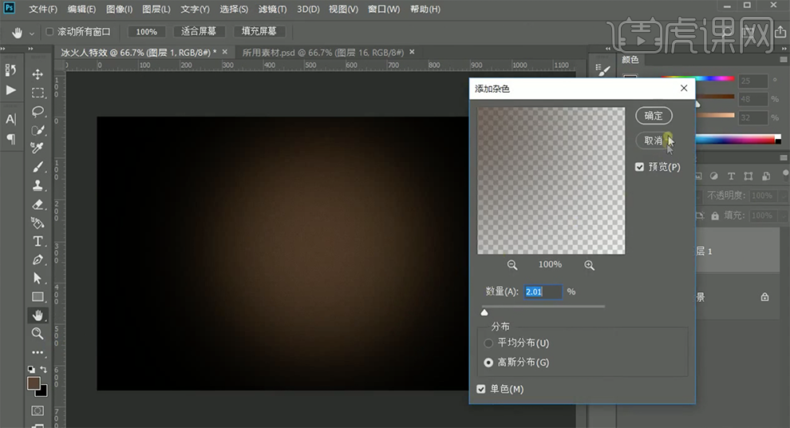Filter layers by smart objects
The height and width of the screenshot is (428, 790).
[x=766, y=176]
